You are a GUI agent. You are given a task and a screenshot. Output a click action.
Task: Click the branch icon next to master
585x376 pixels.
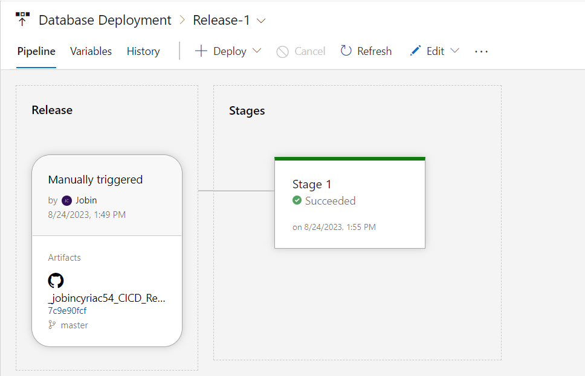(x=52, y=325)
